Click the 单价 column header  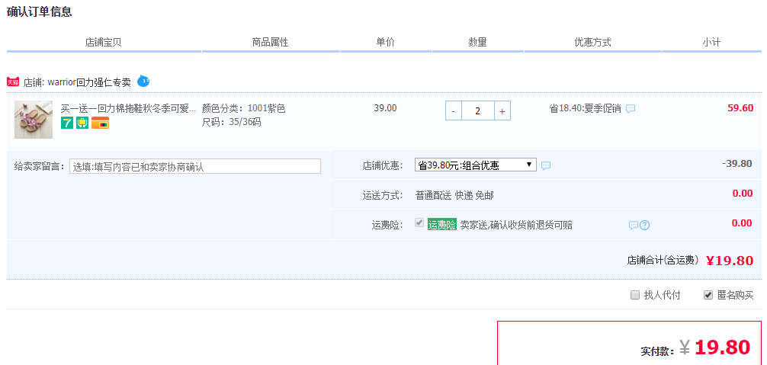point(385,43)
